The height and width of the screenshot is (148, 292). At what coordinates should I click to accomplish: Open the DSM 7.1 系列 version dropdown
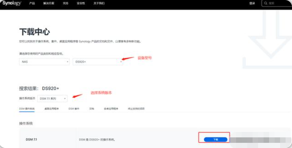click(52, 99)
